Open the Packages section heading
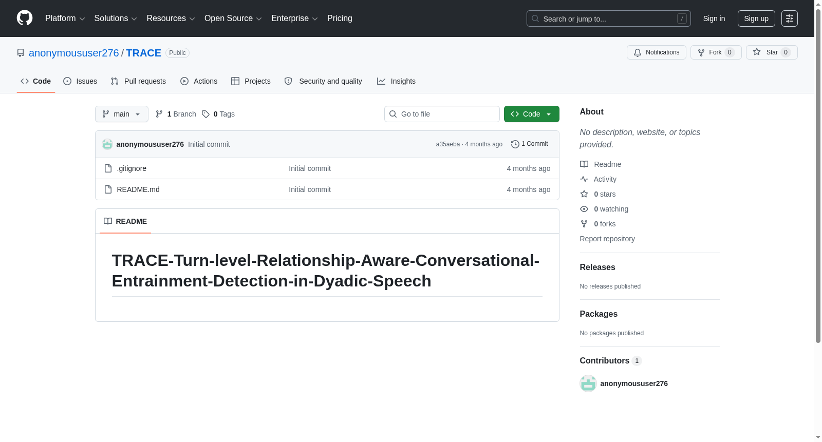Image resolution: width=822 pixels, height=442 pixels. (599, 314)
